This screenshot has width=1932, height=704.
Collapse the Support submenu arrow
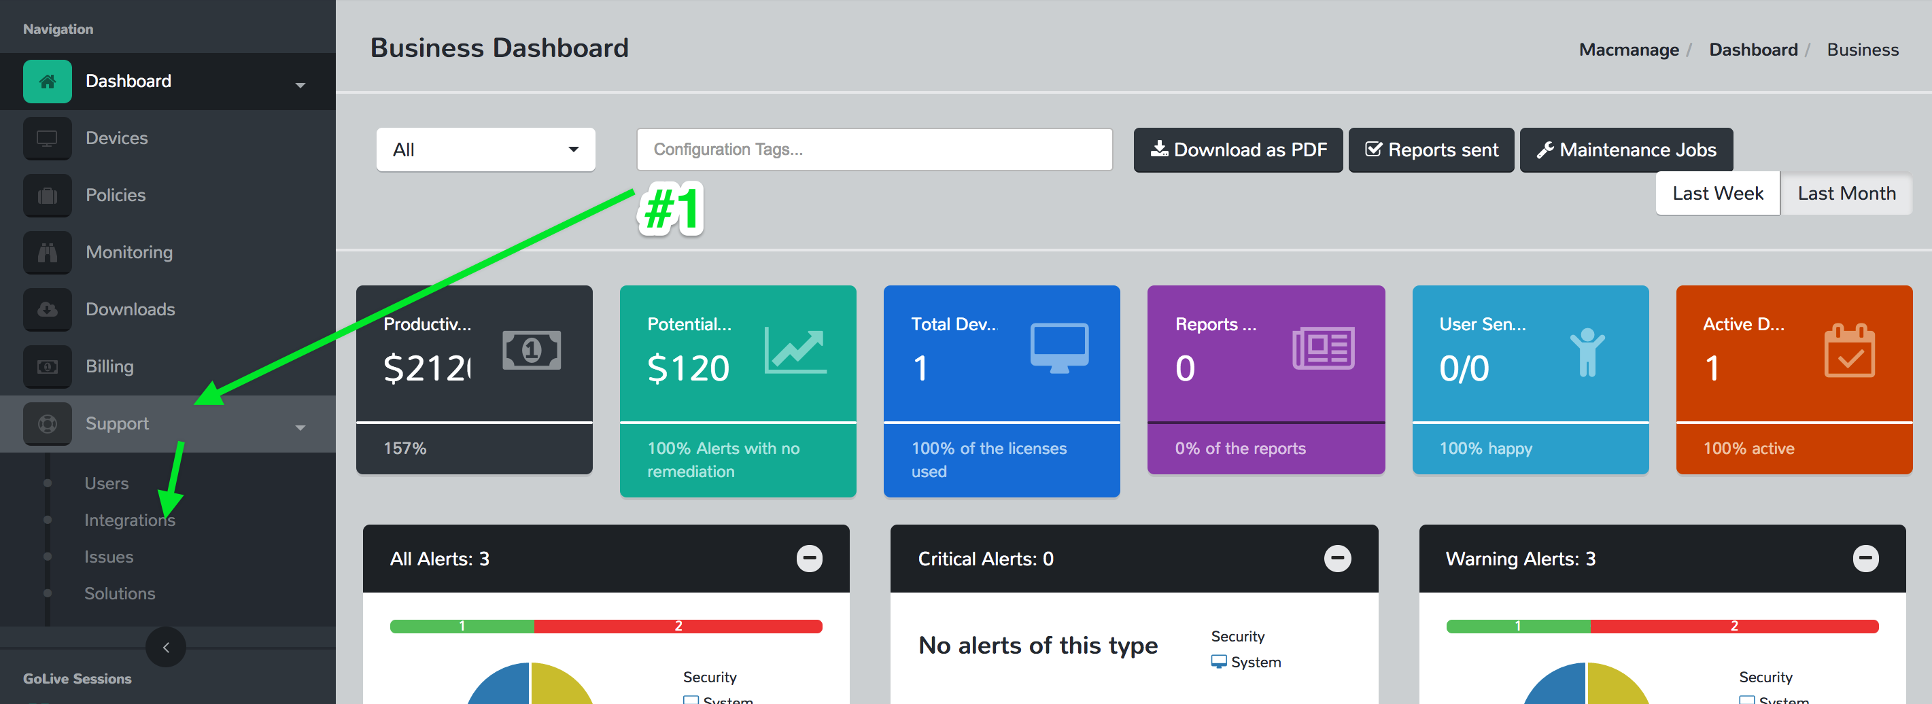click(300, 427)
